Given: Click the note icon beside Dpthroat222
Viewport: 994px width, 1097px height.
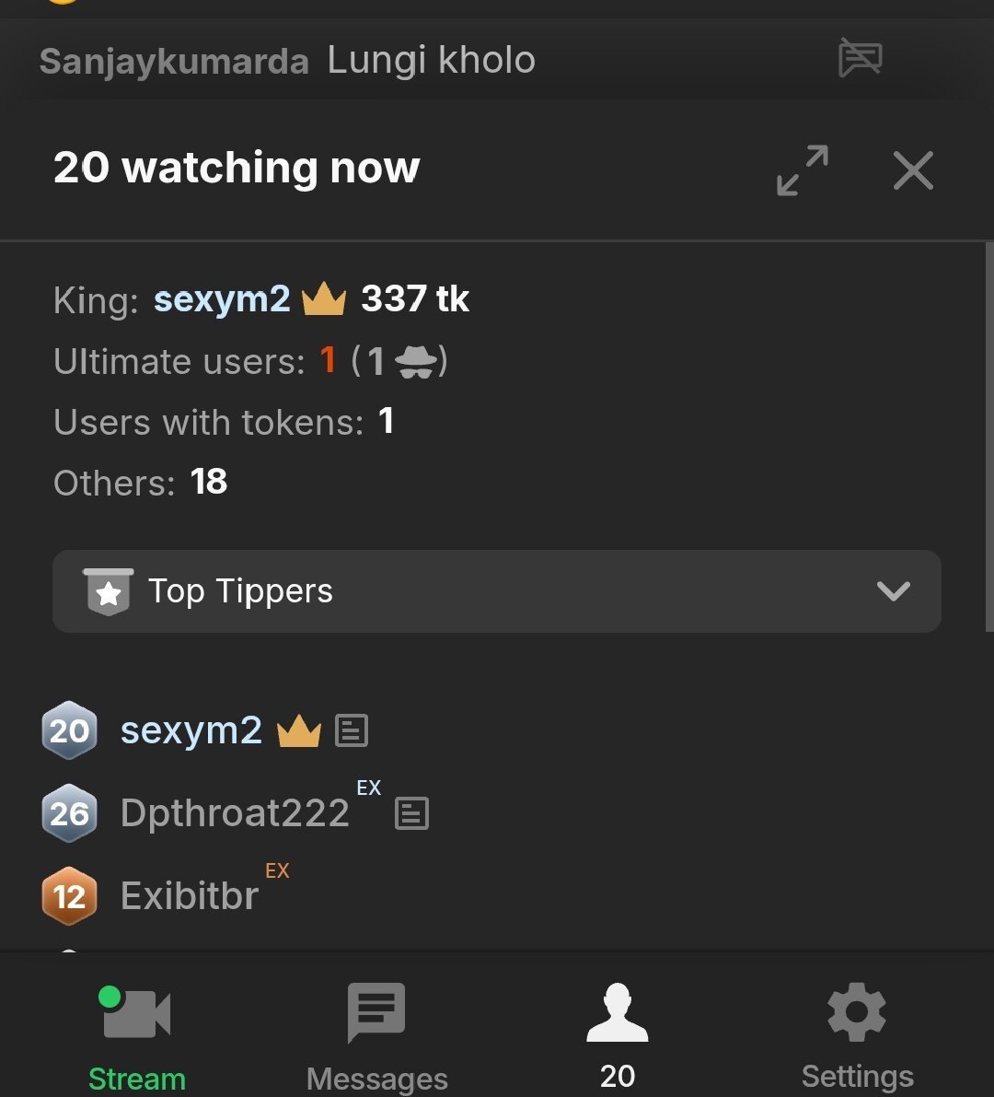Looking at the screenshot, I should pos(411,814).
